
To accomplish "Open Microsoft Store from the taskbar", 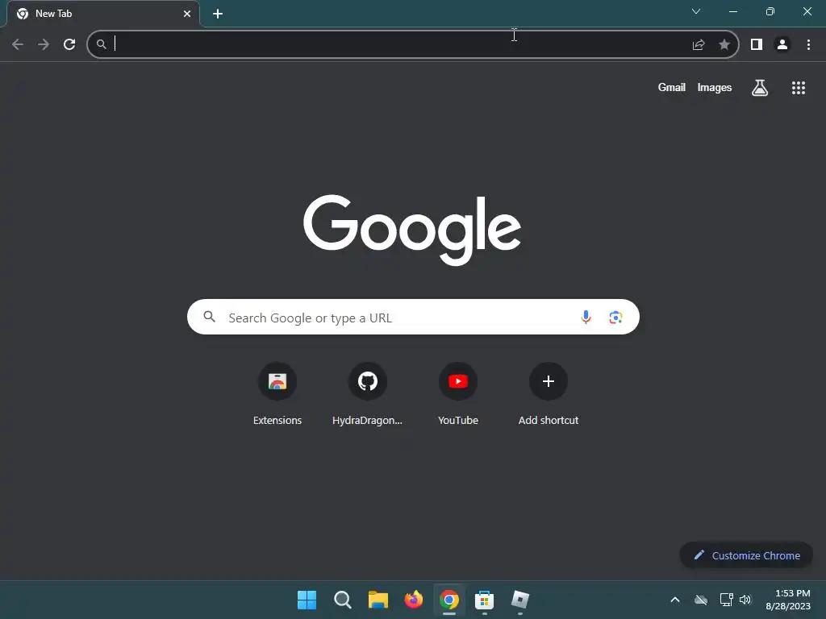I will (x=484, y=600).
